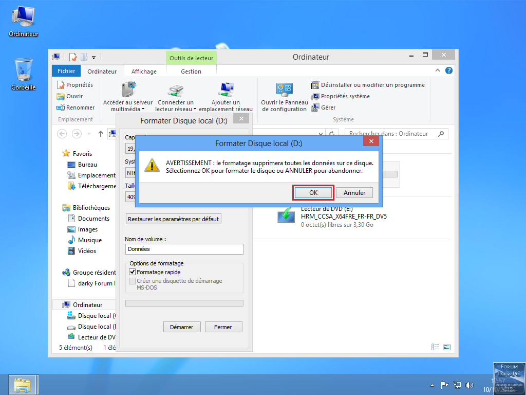Click Désinstaller ou modifier un programme
This screenshot has height=395, width=526.
(372, 85)
